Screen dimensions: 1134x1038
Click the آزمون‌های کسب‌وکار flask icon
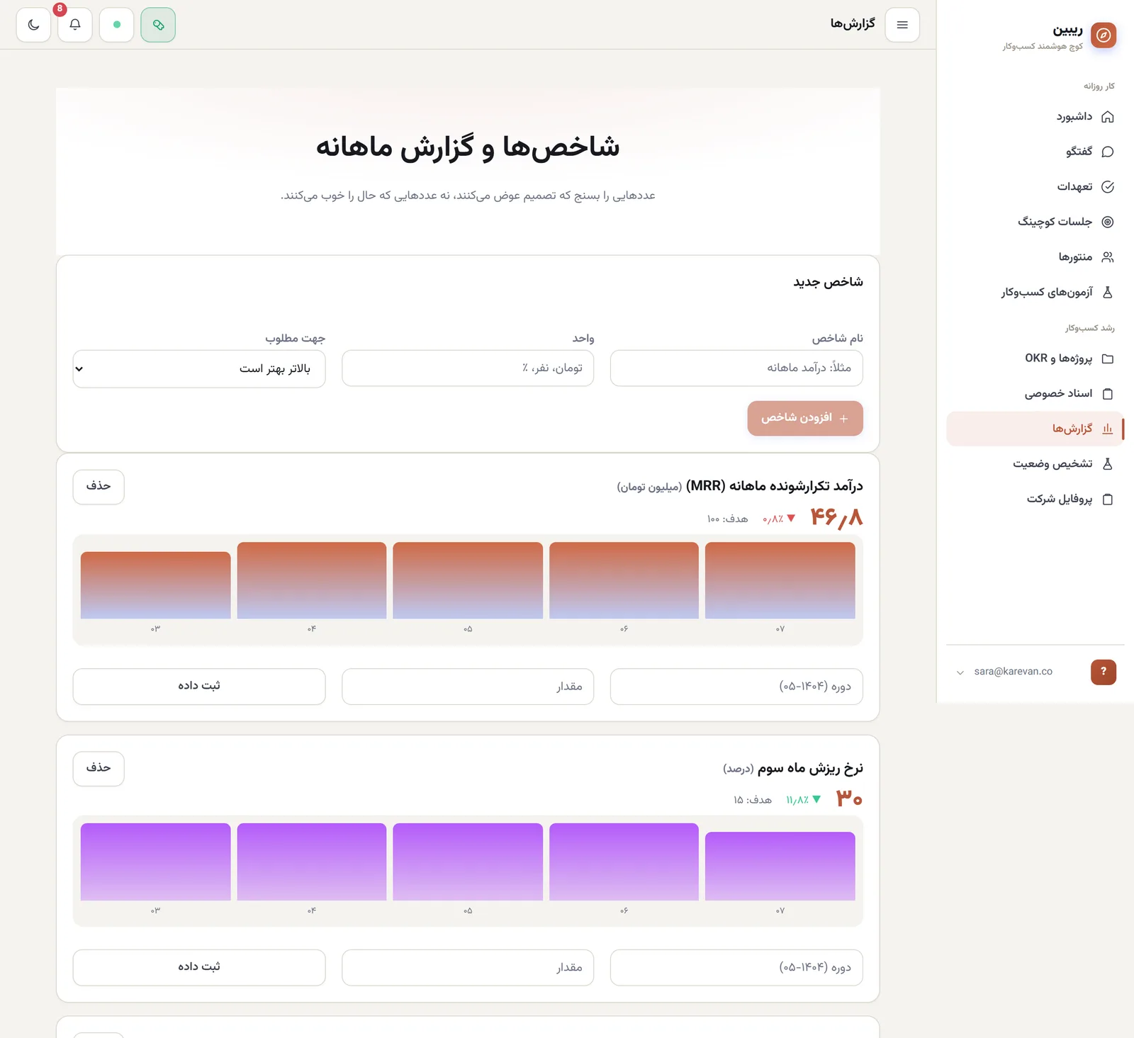tap(1108, 292)
